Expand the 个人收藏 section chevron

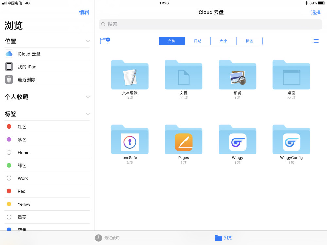(x=88, y=97)
